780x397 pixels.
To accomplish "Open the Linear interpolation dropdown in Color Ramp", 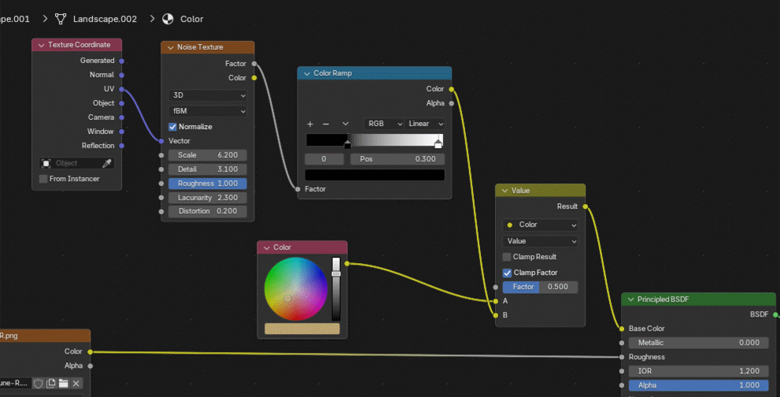I will coord(425,124).
